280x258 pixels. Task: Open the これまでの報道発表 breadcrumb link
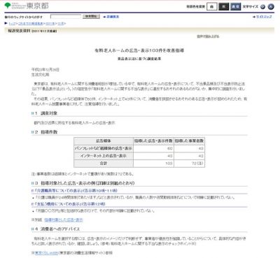(x=31, y=24)
